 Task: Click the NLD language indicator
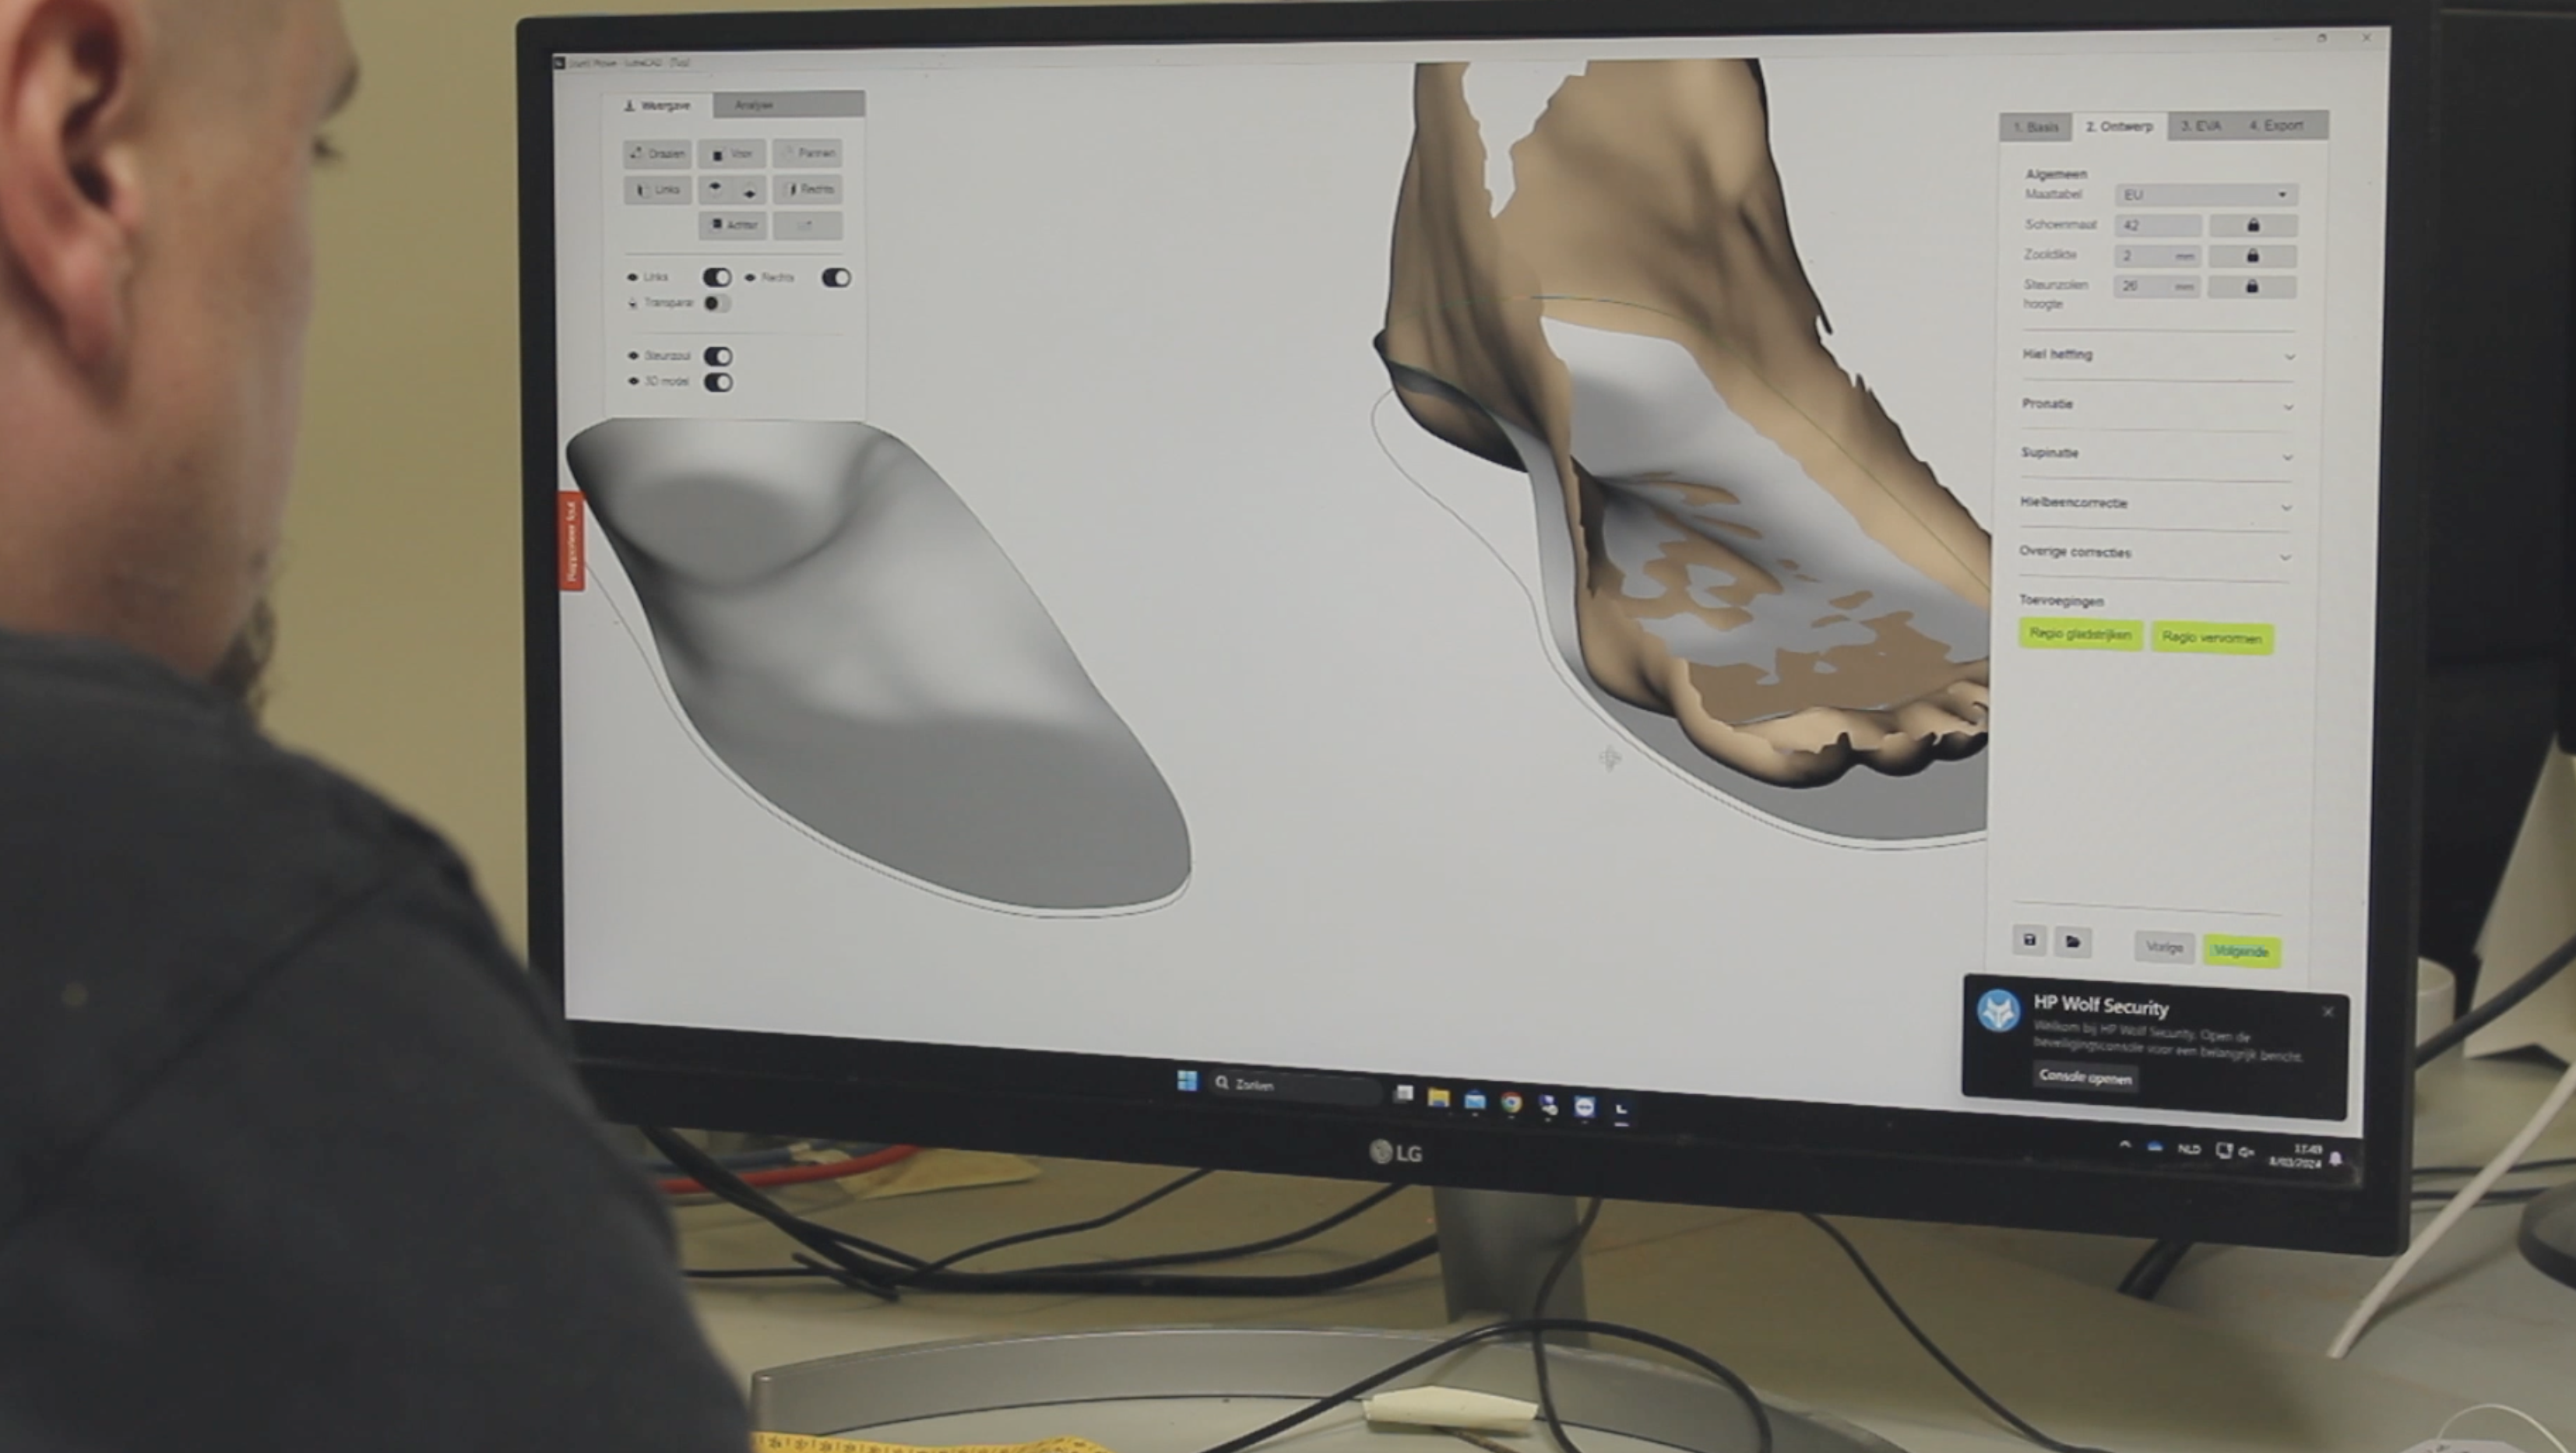coord(2189,1149)
